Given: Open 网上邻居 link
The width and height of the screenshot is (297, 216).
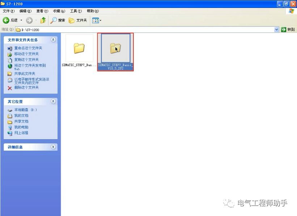Looking at the screenshot, I should click(x=21, y=133).
